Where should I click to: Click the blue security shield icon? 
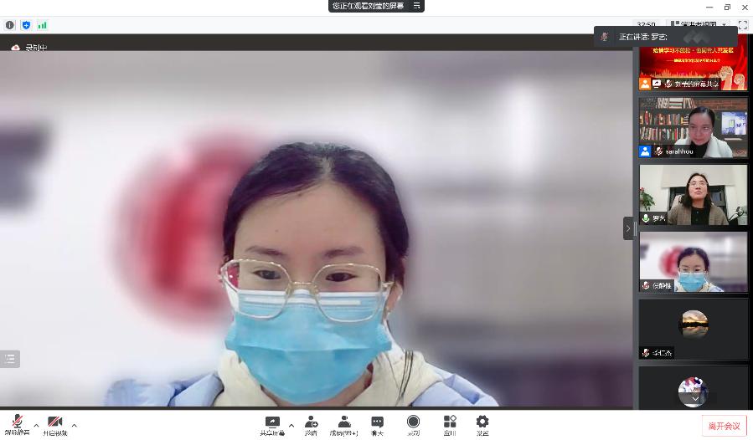point(26,25)
